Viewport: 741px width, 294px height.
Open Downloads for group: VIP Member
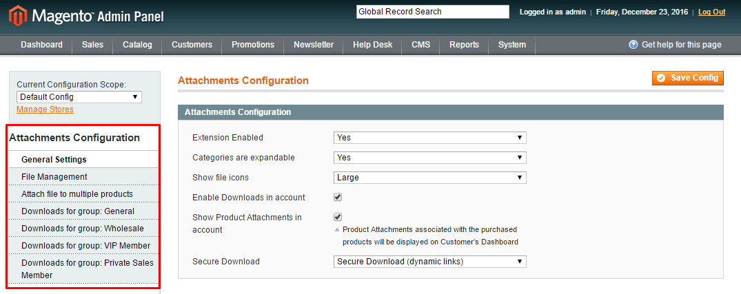click(x=83, y=245)
